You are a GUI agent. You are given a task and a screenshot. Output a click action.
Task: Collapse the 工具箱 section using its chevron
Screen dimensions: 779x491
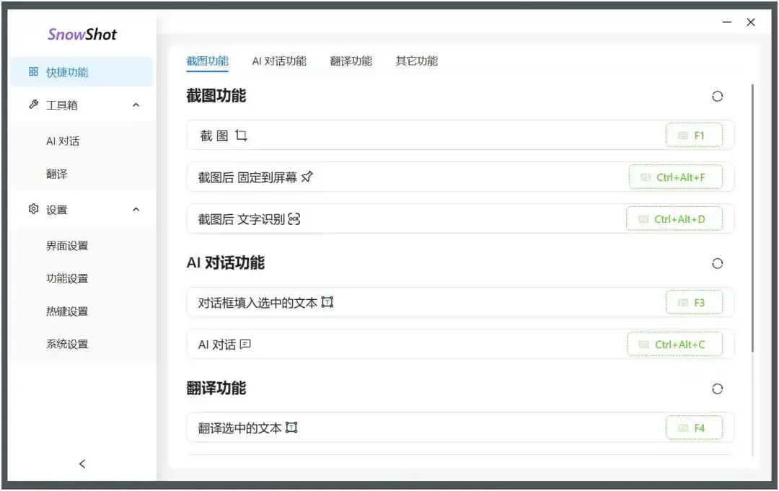pyautogui.click(x=136, y=105)
